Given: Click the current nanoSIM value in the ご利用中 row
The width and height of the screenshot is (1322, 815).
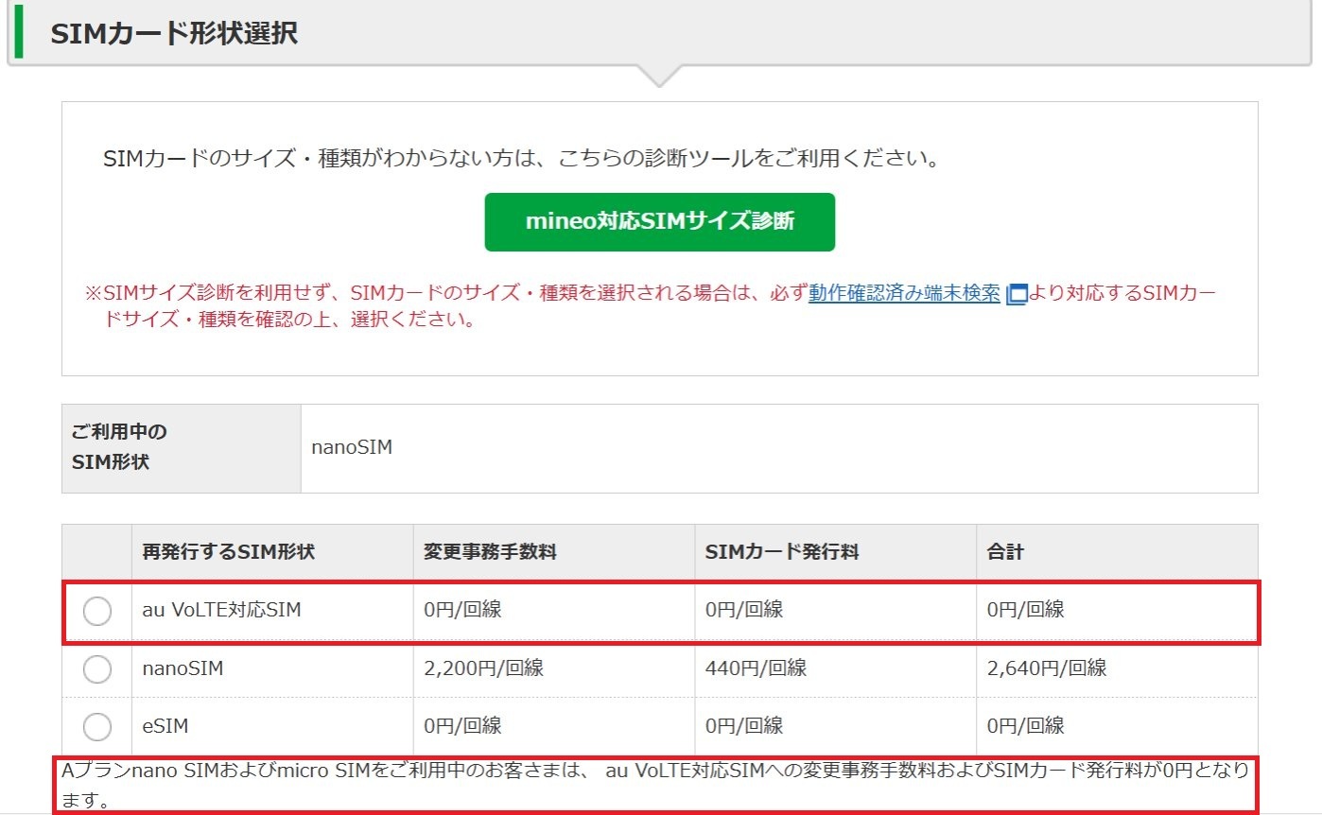Looking at the screenshot, I should (x=352, y=447).
